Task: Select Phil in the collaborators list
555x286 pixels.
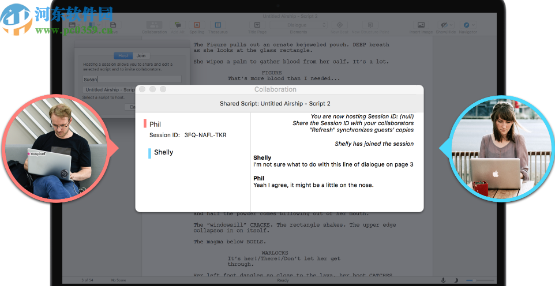Action: click(155, 124)
